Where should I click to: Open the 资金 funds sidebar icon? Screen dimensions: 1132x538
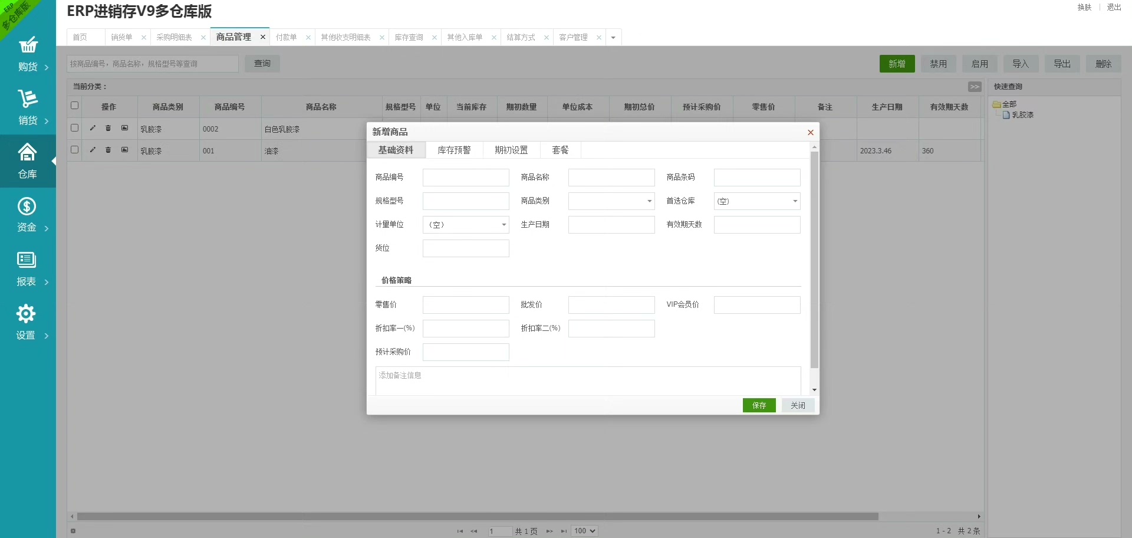pos(27,207)
